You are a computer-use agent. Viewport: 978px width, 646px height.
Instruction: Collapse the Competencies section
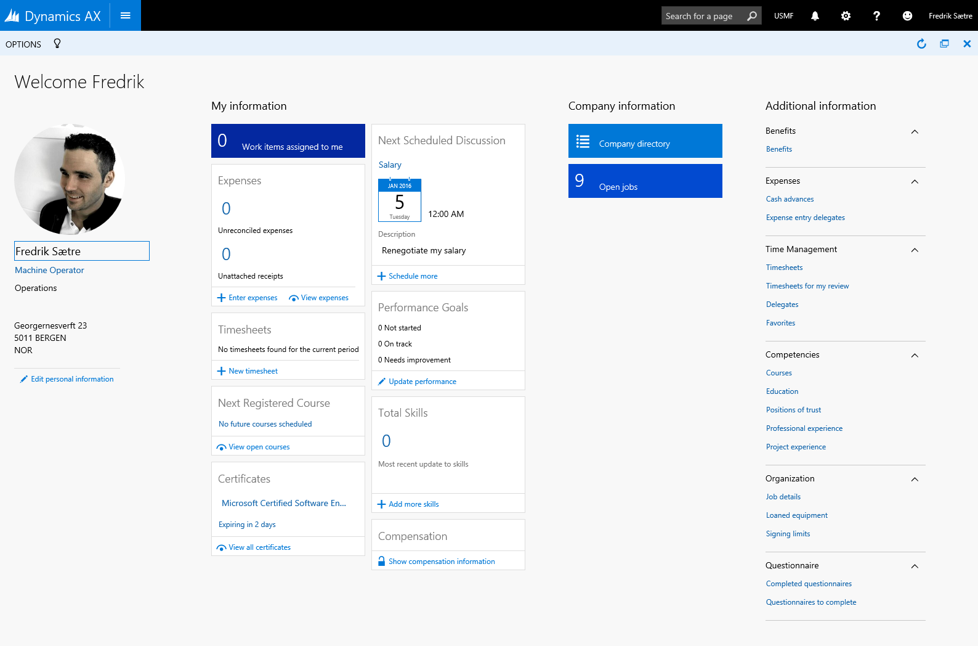(x=915, y=356)
